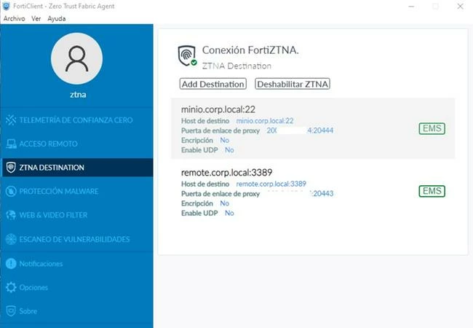Screen dimensions: 473x328
Task: Click the Escaneo de Vulnerabilidades icon
Action: [x=11, y=239]
